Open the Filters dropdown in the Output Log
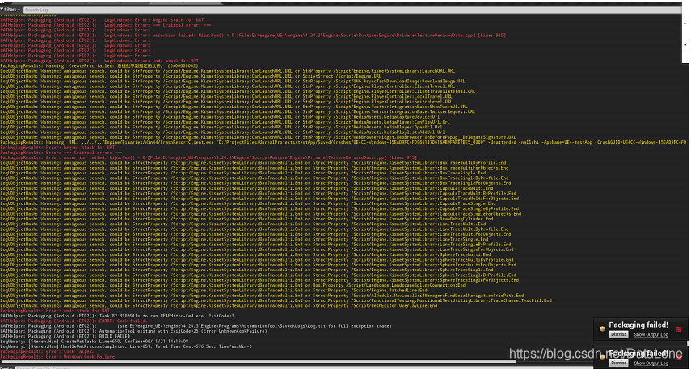Screen dimensions: 691x369 (11, 9)
